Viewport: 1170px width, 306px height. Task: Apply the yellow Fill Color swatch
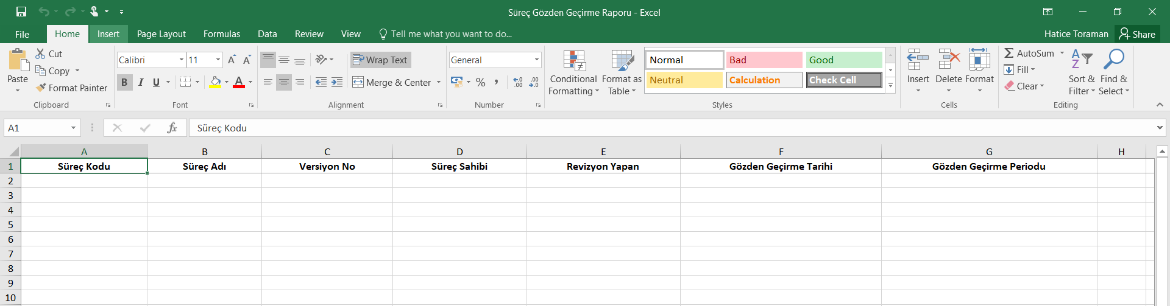tap(215, 82)
